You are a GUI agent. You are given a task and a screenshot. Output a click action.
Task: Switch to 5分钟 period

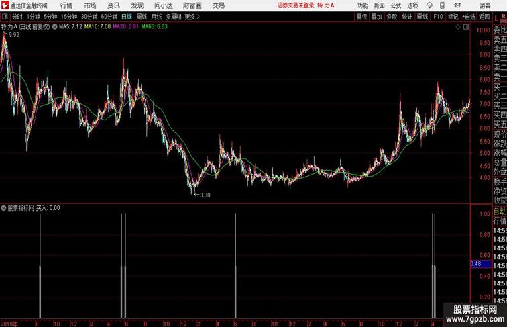click(50, 17)
